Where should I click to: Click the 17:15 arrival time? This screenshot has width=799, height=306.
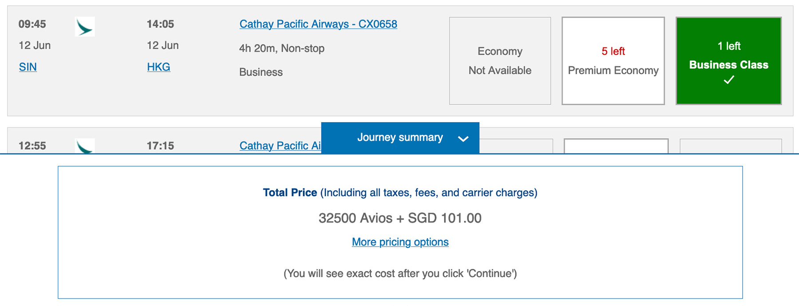point(160,146)
